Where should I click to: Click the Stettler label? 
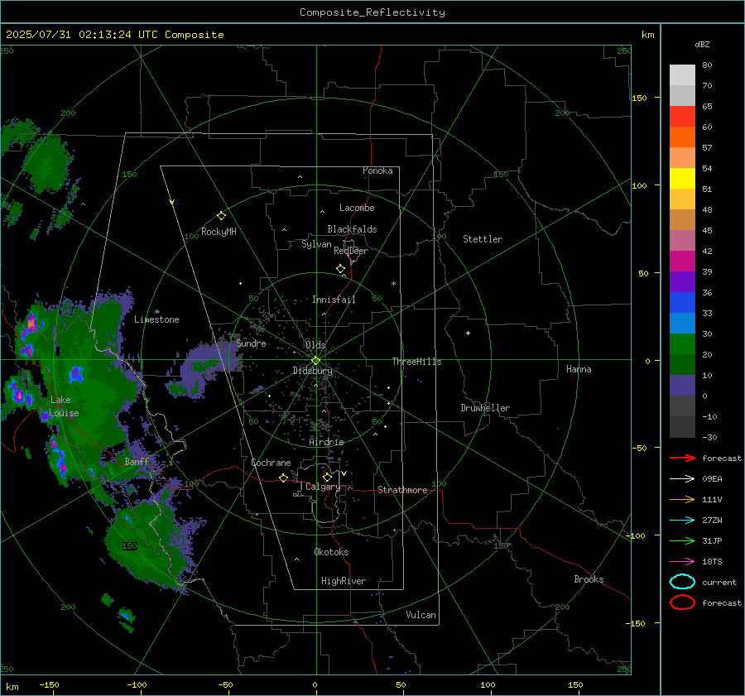point(483,239)
